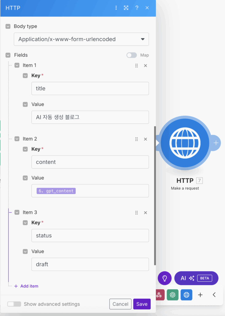Collapse the Fields section chevron
Viewport: 225px width, 316px height.
pos(8,55)
